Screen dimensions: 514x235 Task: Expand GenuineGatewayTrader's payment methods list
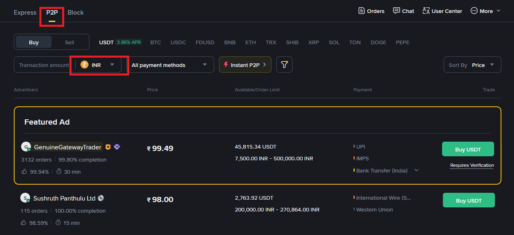point(416,170)
